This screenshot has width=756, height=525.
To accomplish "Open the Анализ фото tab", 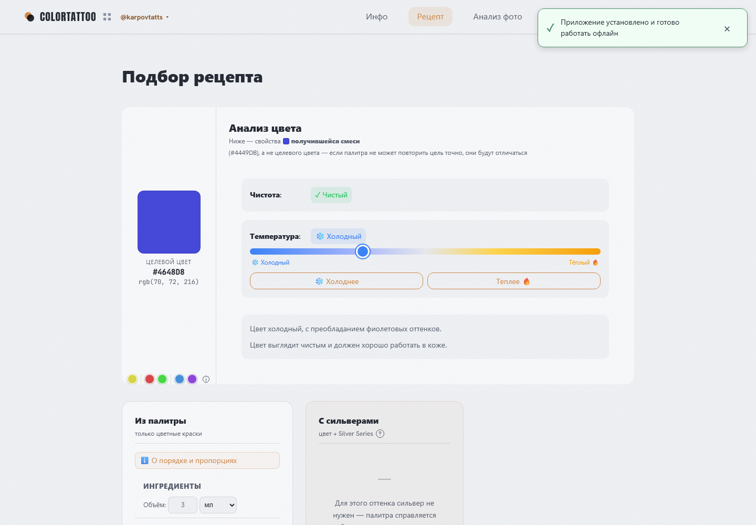I will coord(498,16).
